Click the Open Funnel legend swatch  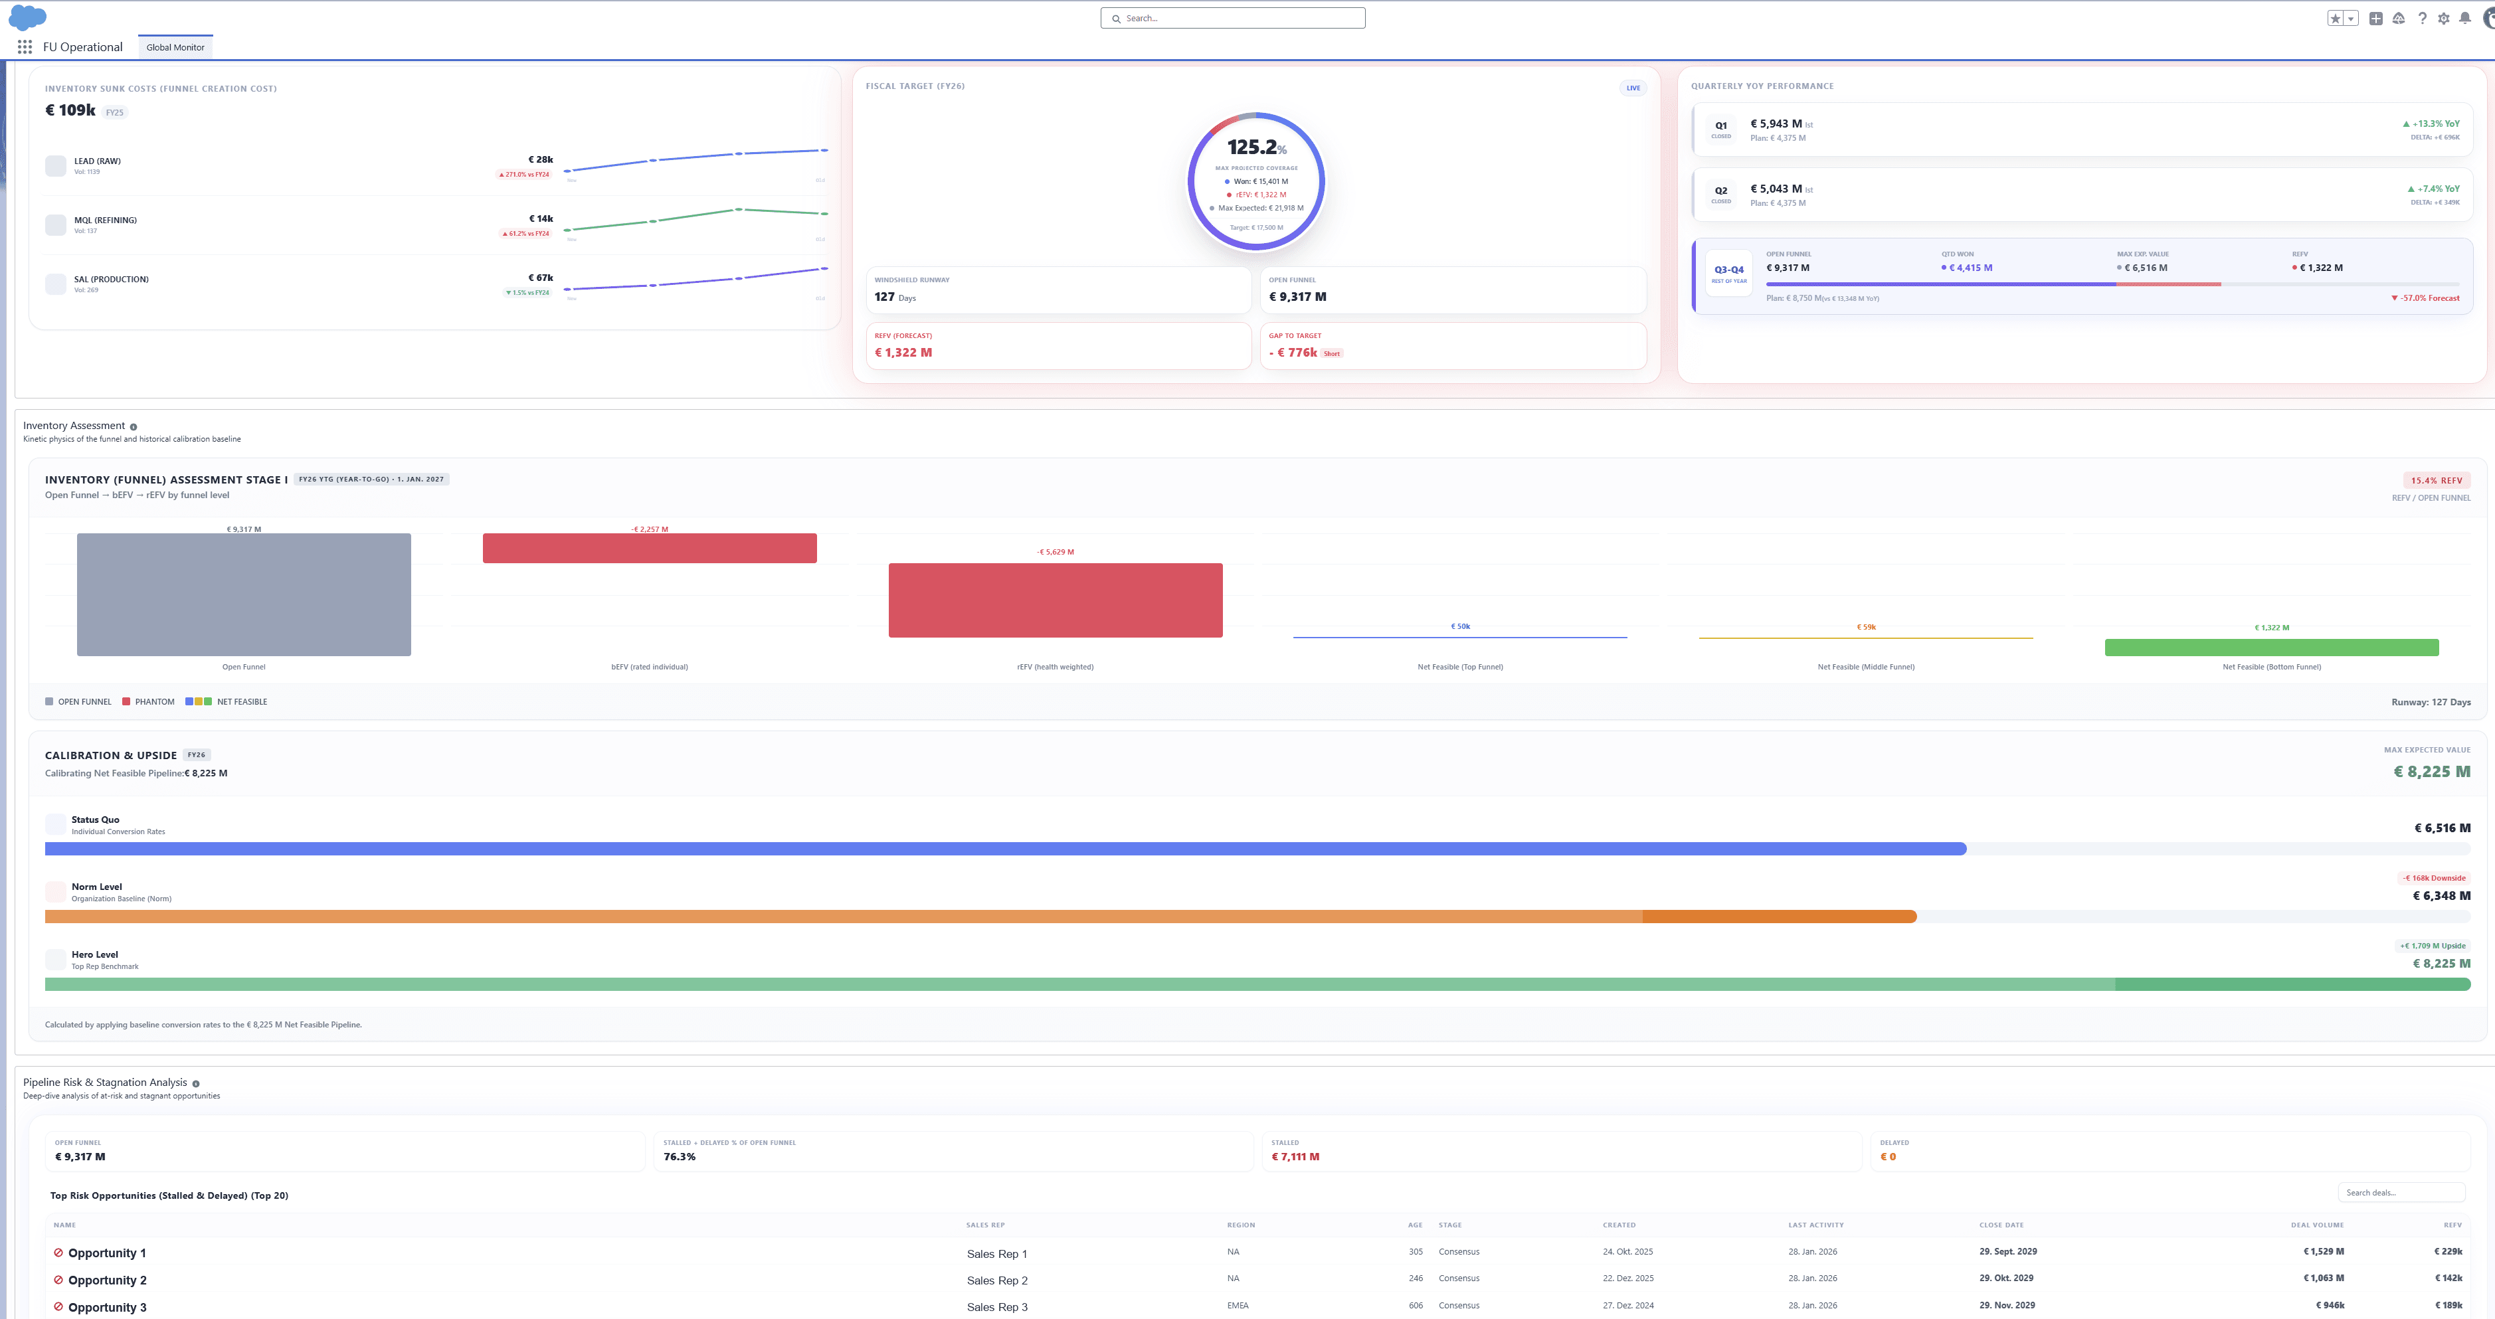tap(49, 702)
